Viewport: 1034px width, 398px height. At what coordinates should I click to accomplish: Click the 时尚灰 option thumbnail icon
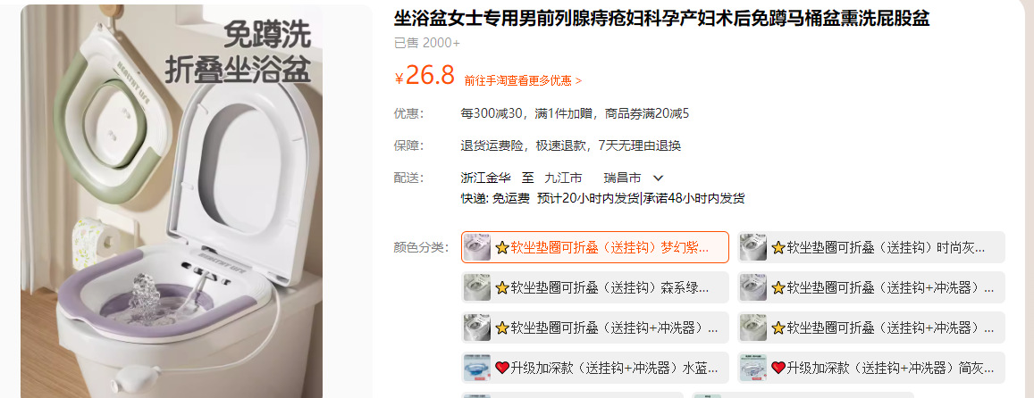[753, 247]
